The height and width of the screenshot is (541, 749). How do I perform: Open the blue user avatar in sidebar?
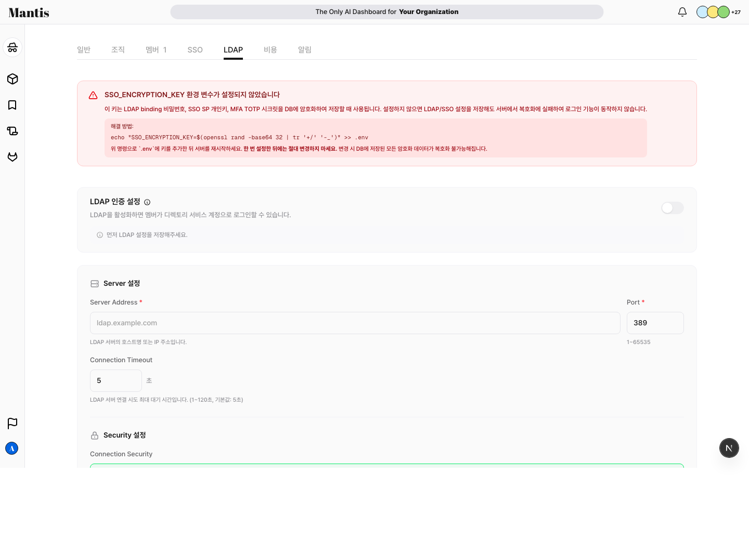click(x=12, y=448)
